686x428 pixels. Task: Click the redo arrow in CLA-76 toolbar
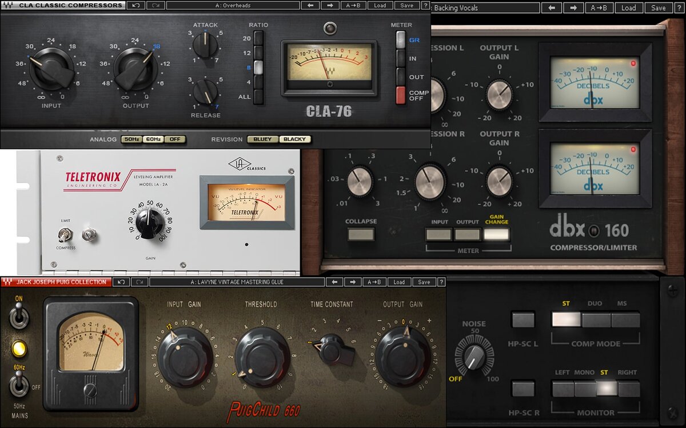pos(155,5)
